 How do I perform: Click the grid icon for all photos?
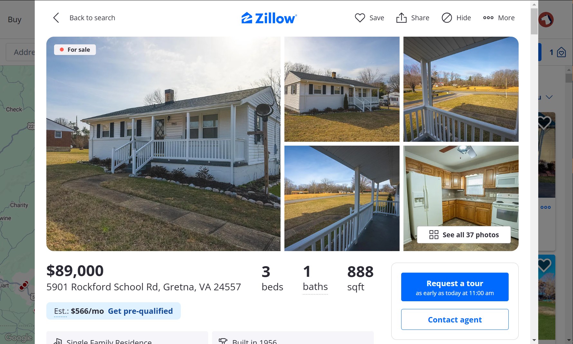pos(434,235)
